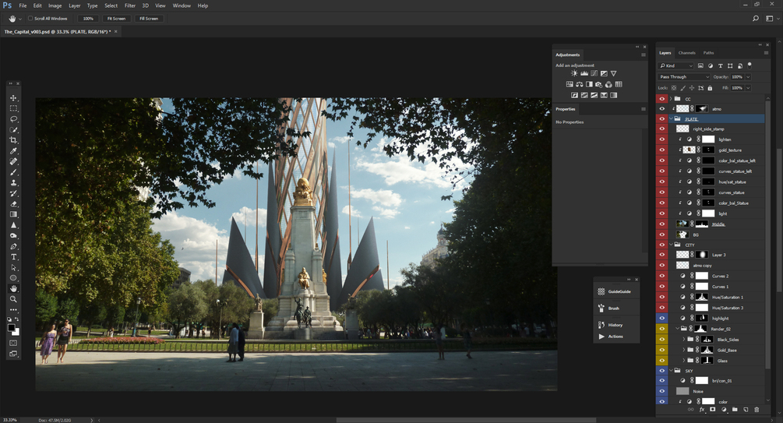This screenshot has width=783, height=423.
Task: Open the Window menu
Action: [182, 5]
